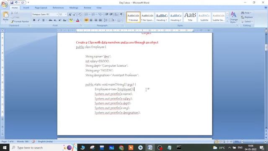Click the proofing errors status icon
This screenshot has height=151, width=268.
[33, 142]
